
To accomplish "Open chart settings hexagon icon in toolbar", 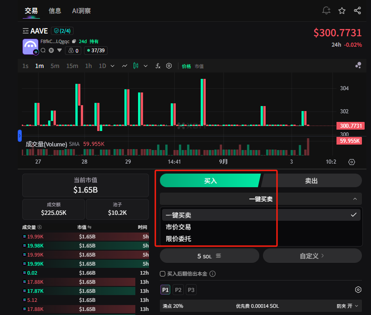I will click(x=169, y=66).
